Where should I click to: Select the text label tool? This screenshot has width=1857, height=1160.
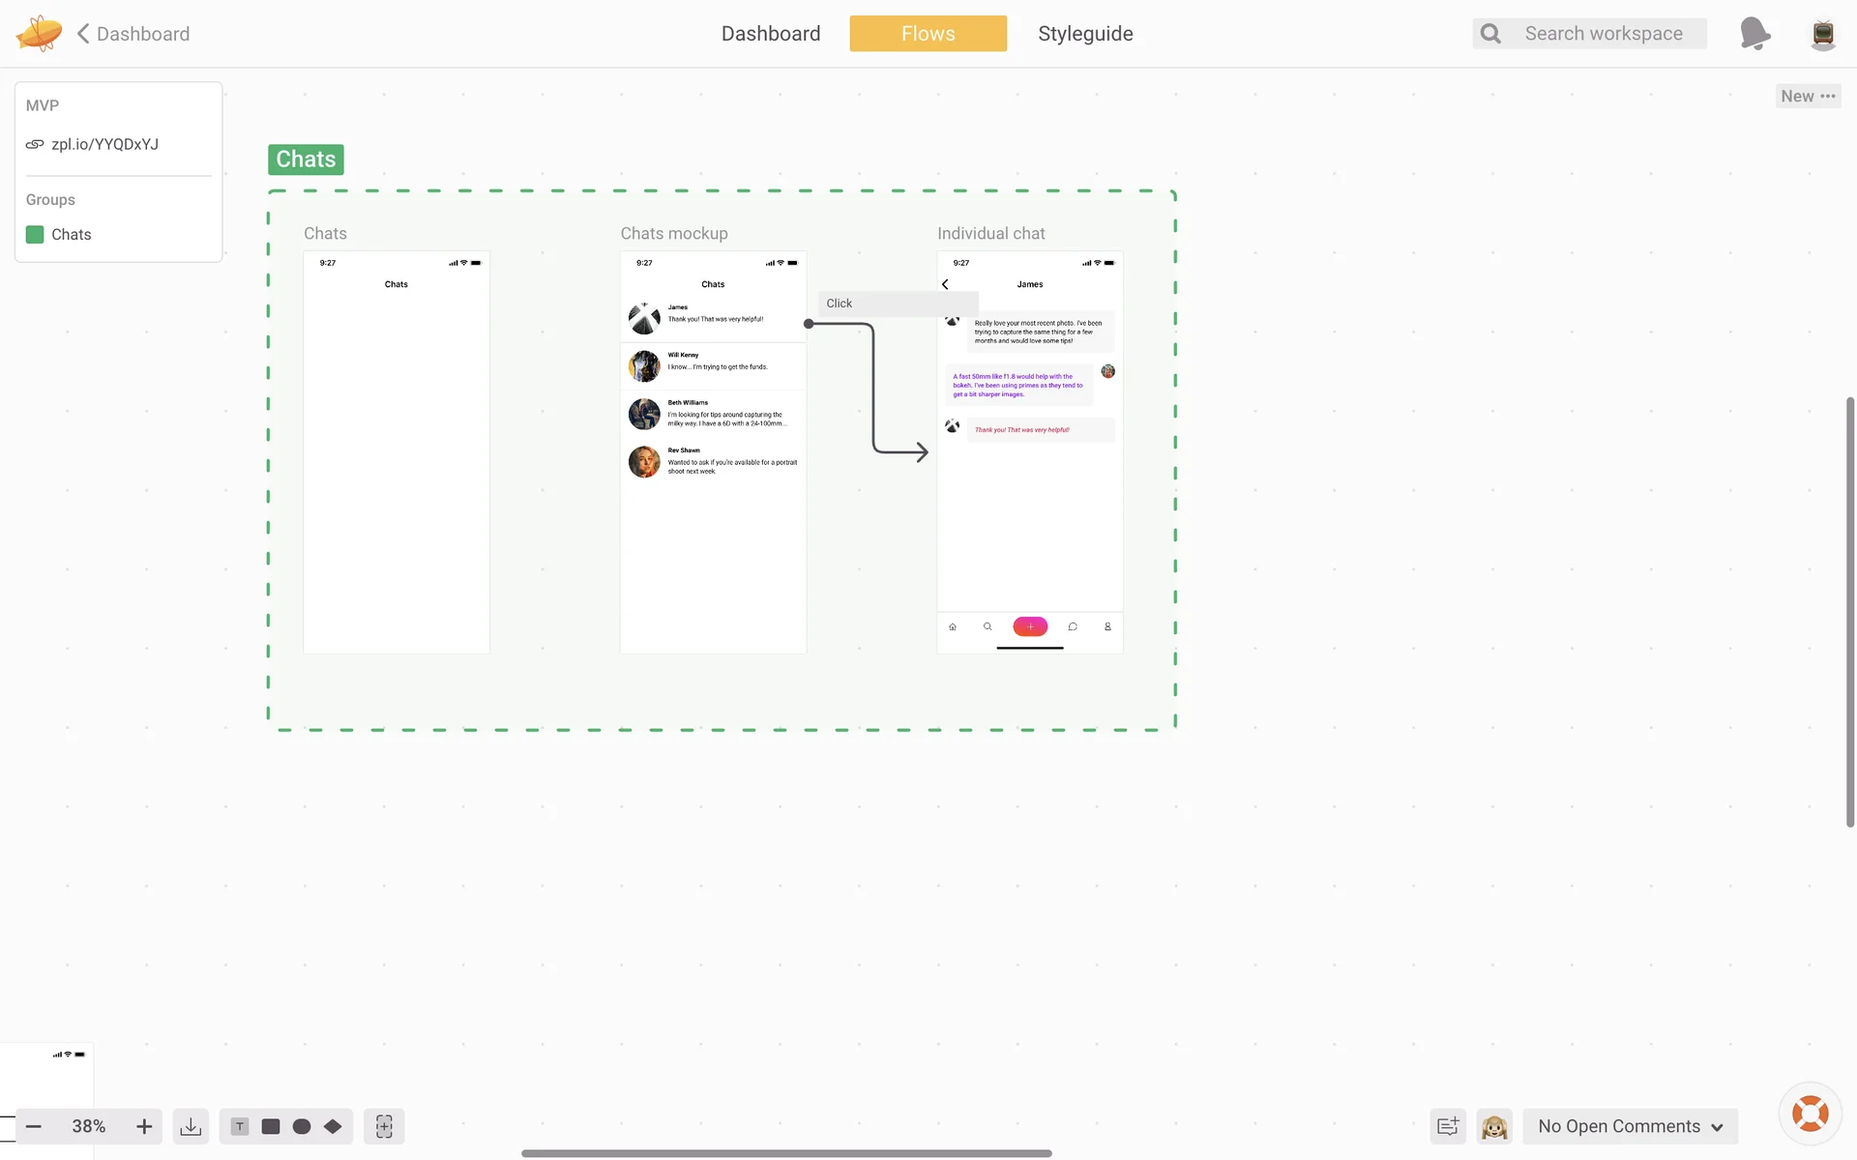click(x=240, y=1126)
